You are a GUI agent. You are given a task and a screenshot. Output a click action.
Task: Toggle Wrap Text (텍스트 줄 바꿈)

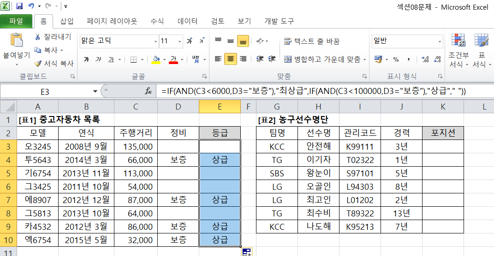point(312,41)
